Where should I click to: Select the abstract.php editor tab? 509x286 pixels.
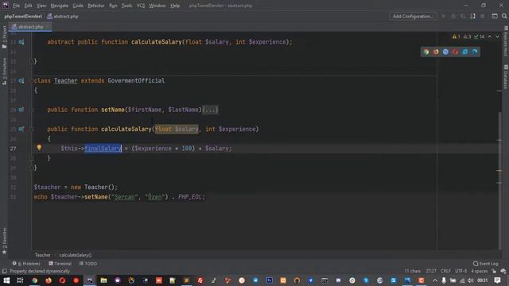tap(30, 27)
